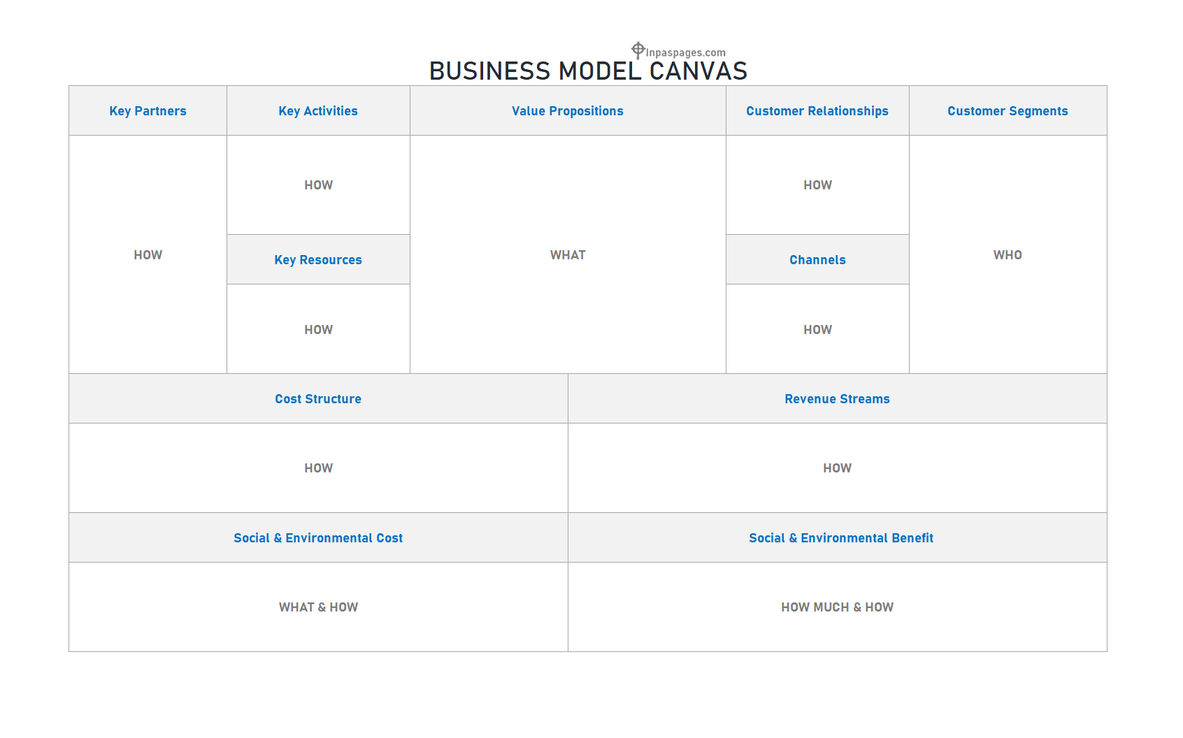Viewport: 1183px width, 738px height.
Task: Select the Customer Segments header cell
Action: tap(1008, 110)
